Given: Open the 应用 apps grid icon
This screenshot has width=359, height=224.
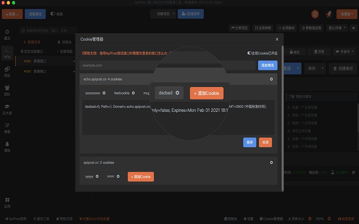Looking at the screenshot, I should pos(7,202).
